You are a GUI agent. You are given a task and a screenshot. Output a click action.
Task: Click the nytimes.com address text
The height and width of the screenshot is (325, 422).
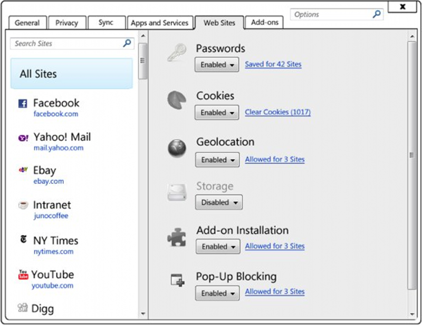coord(53,252)
